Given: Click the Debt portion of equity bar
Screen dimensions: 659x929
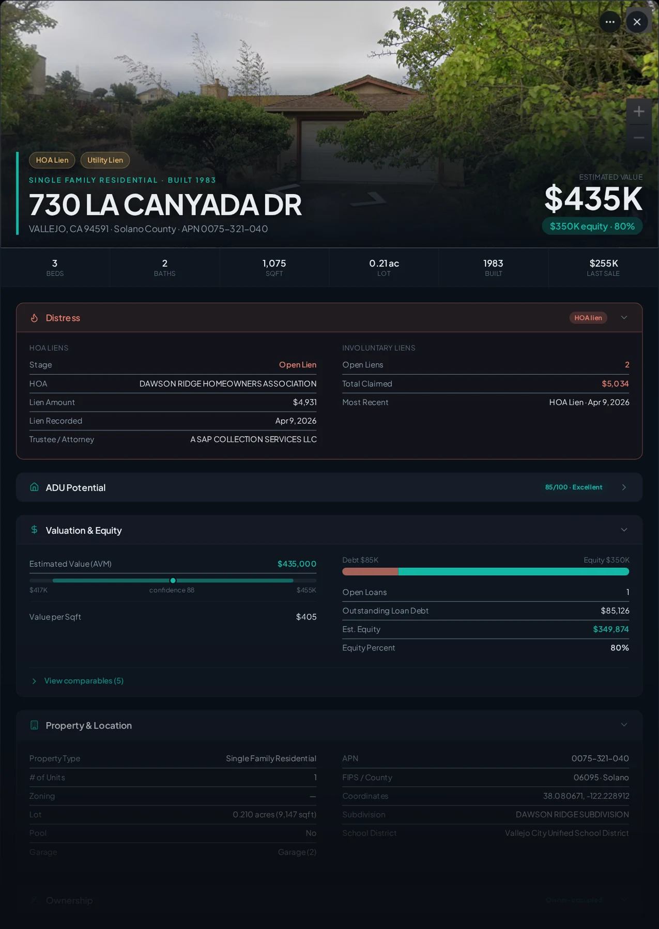Looking at the screenshot, I should click(x=370, y=571).
